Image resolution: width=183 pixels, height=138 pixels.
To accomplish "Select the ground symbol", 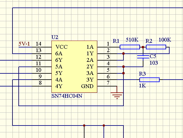I will [117, 96].
